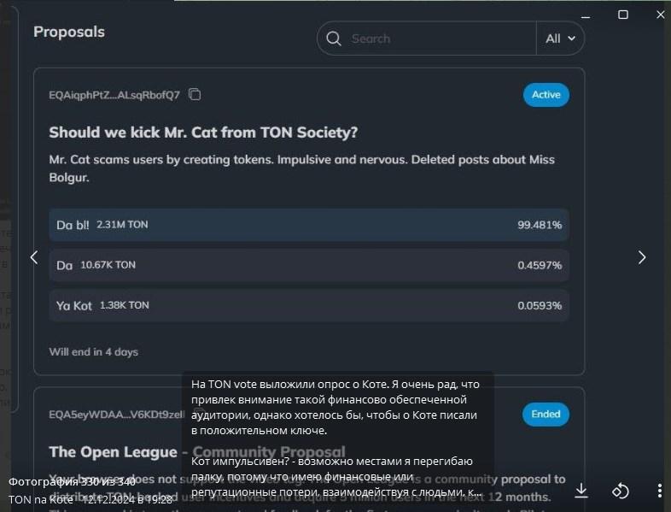Download the photo
This screenshot has width=671, height=512.
tap(581, 491)
